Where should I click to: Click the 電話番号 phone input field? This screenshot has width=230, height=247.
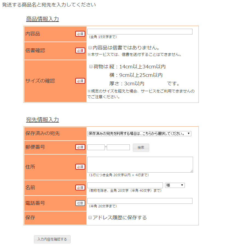click(140, 201)
